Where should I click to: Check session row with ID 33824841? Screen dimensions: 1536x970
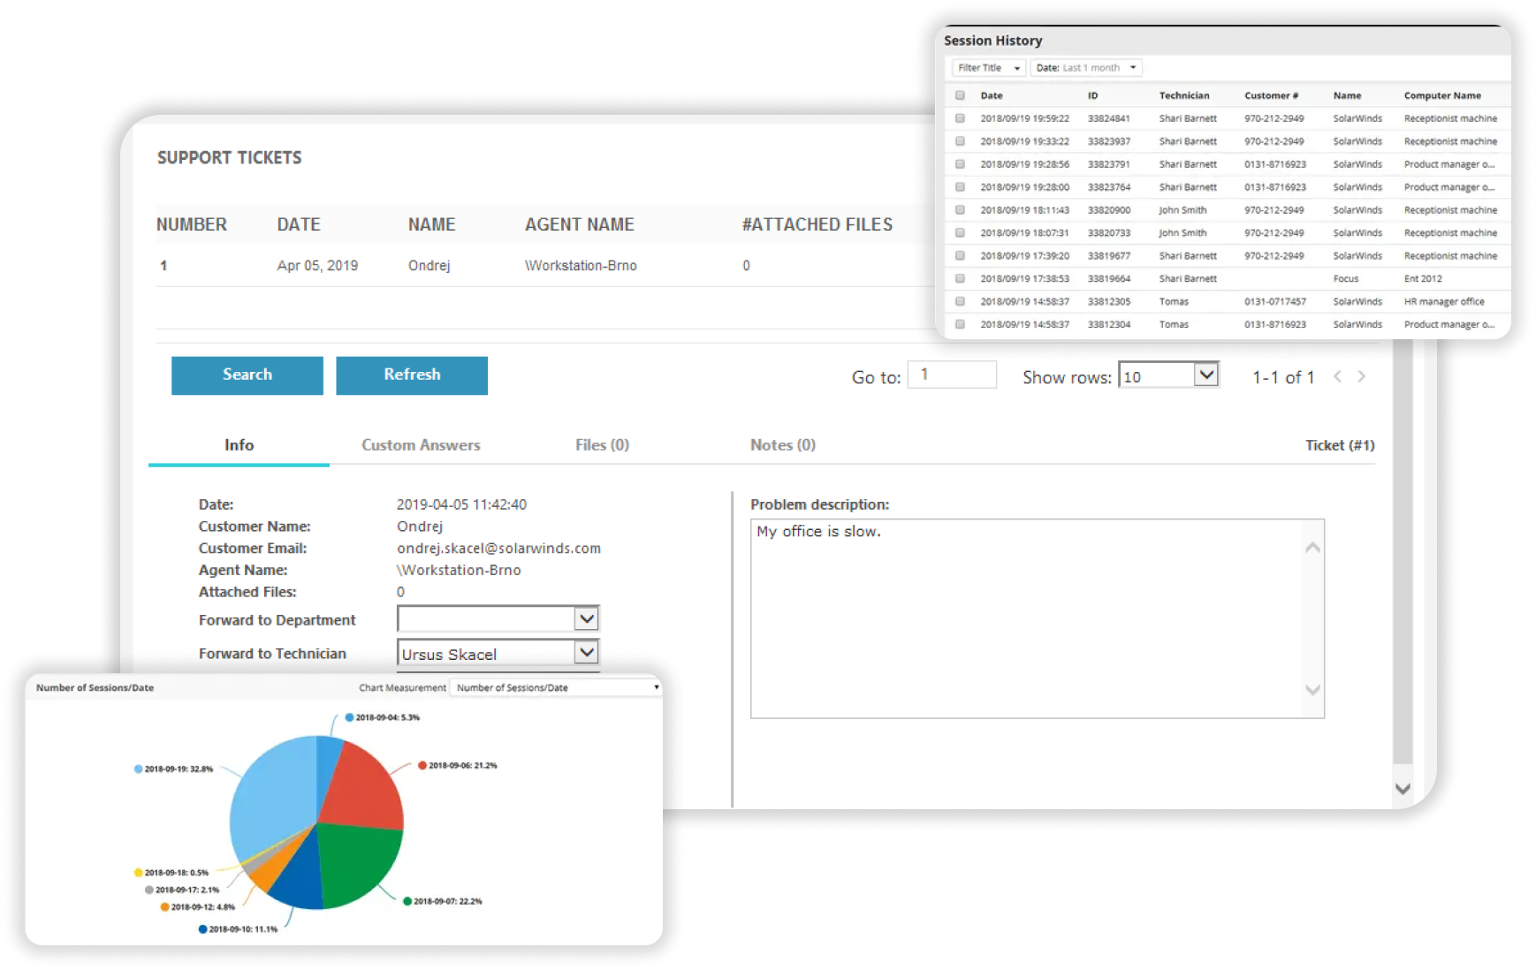coord(960,118)
